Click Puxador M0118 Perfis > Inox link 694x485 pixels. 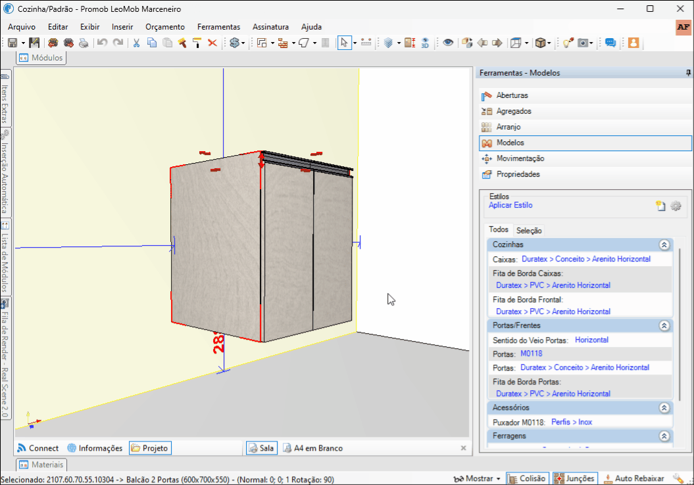572,422
